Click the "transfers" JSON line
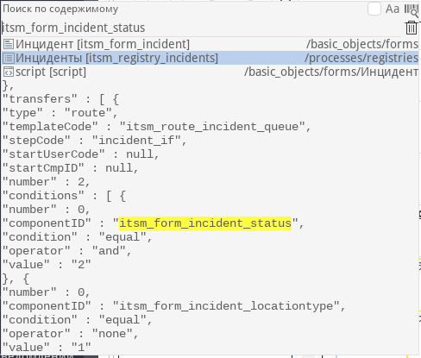The height and width of the screenshot is (358, 421). [60, 99]
